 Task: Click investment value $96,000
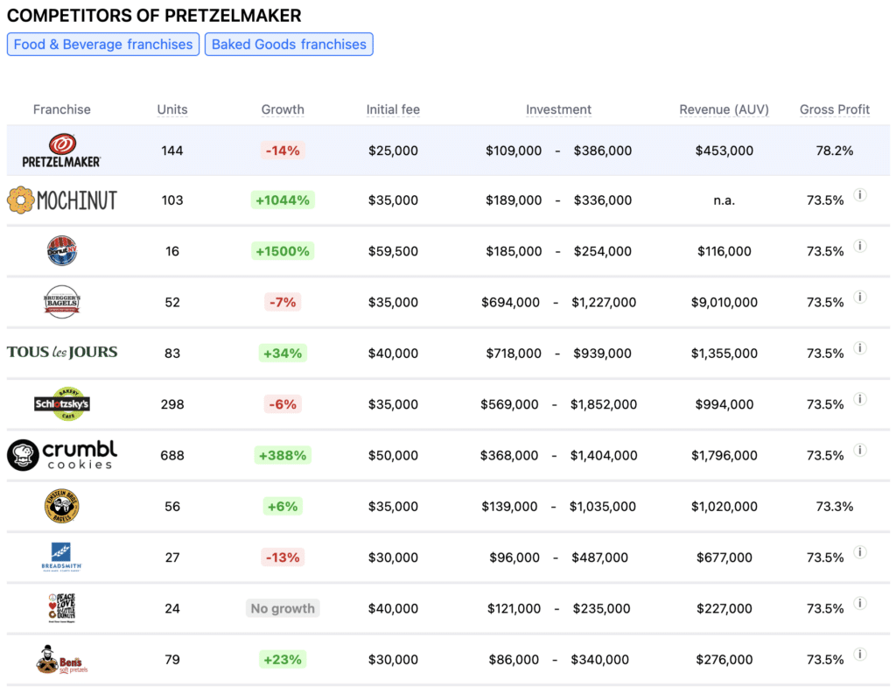514,557
